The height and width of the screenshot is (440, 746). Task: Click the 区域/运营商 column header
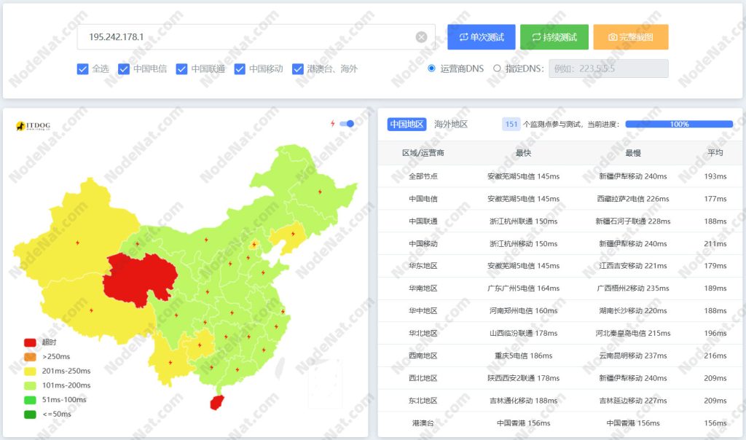[x=423, y=153]
